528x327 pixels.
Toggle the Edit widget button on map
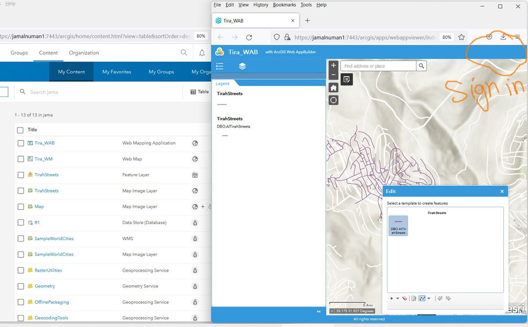pyautogui.click(x=347, y=80)
